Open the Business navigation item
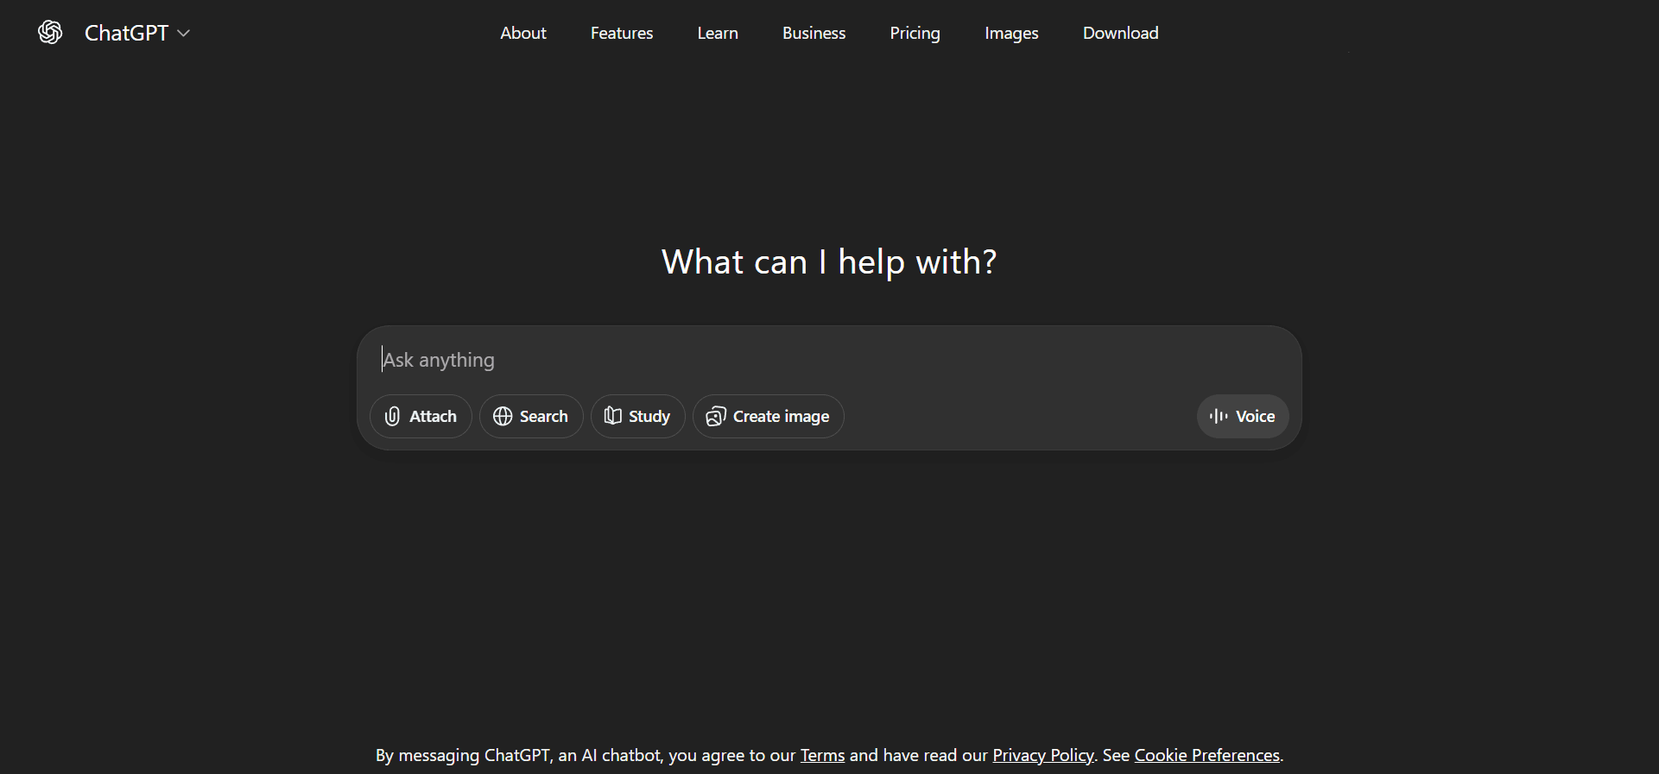 [x=814, y=33]
